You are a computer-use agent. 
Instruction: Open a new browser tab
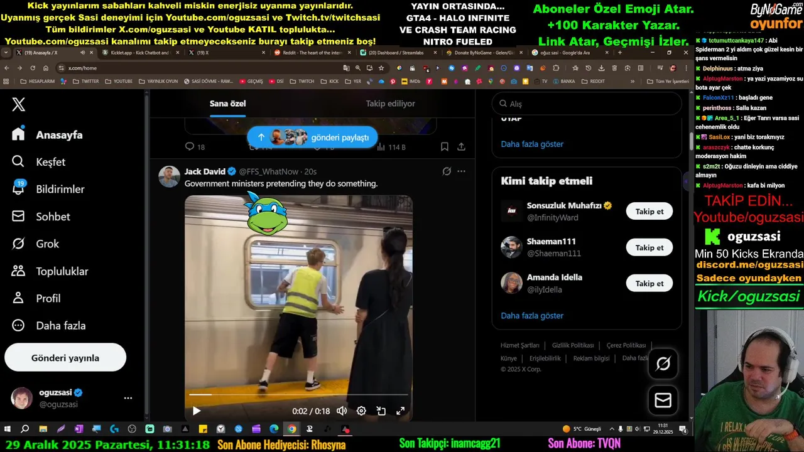(x=620, y=53)
